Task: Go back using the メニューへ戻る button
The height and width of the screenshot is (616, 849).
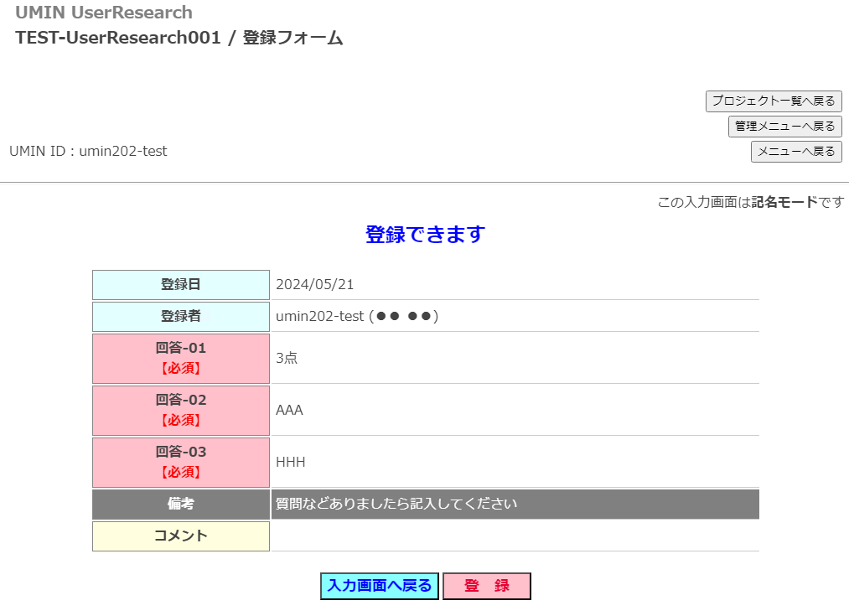Action: click(x=795, y=152)
